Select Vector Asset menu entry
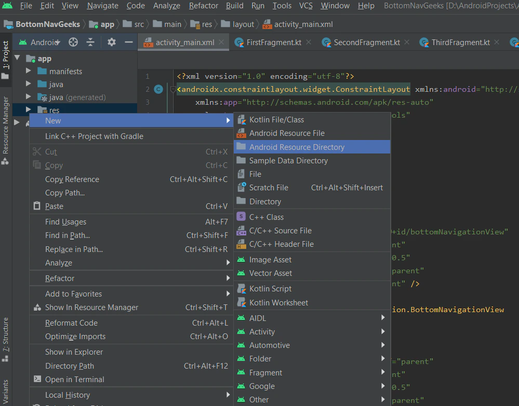The image size is (519, 406). coord(270,273)
